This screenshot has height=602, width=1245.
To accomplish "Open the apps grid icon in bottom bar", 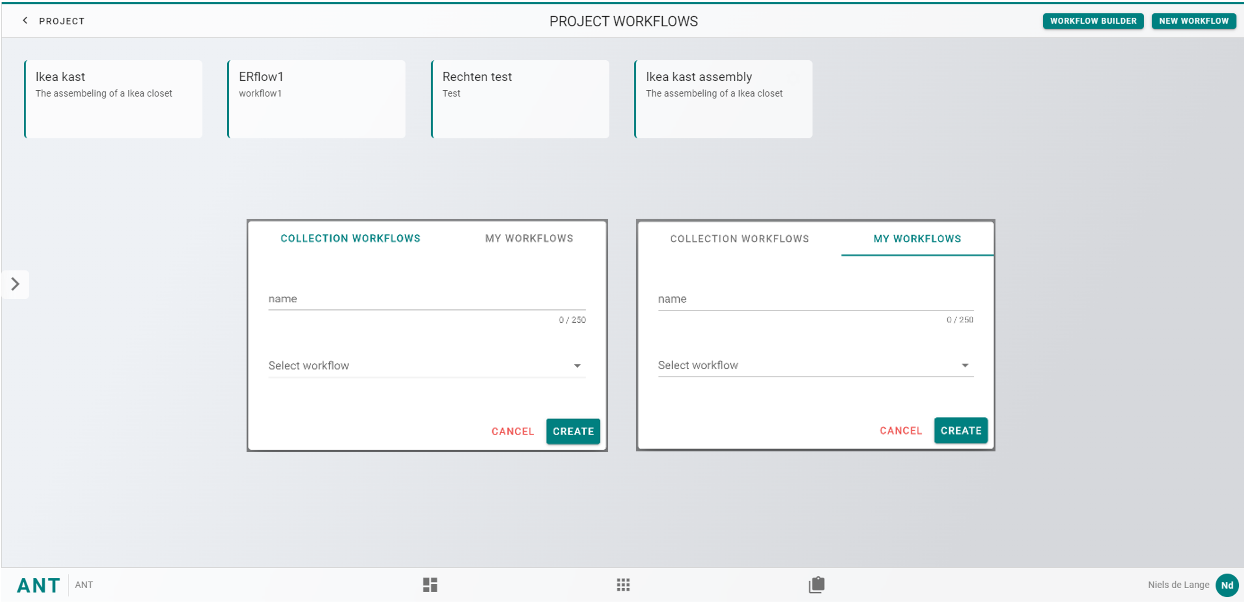I will coord(623,585).
